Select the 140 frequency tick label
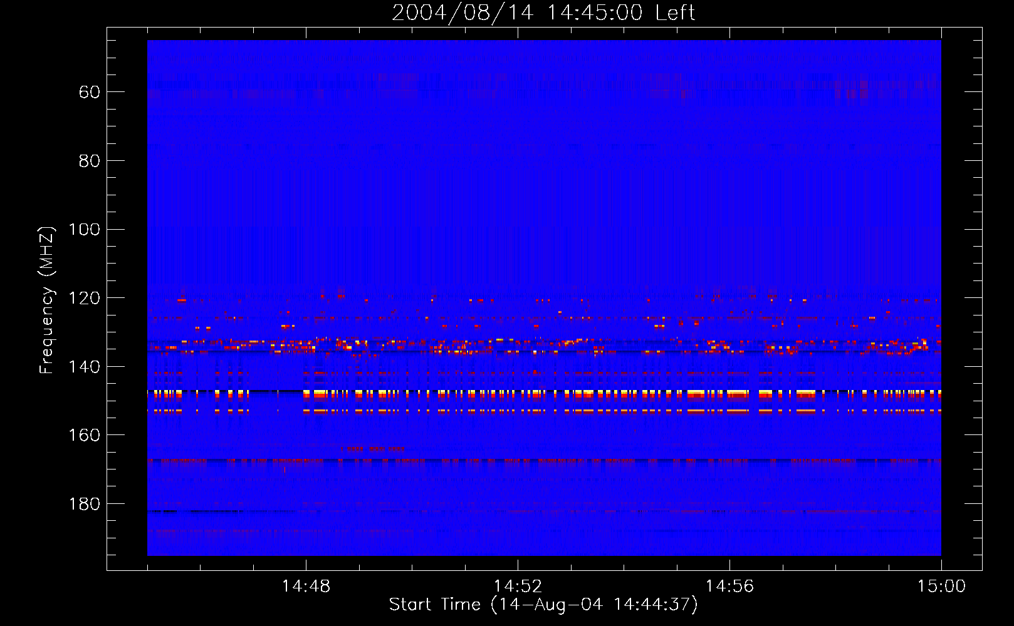The image size is (1014, 626). [85, 367]
